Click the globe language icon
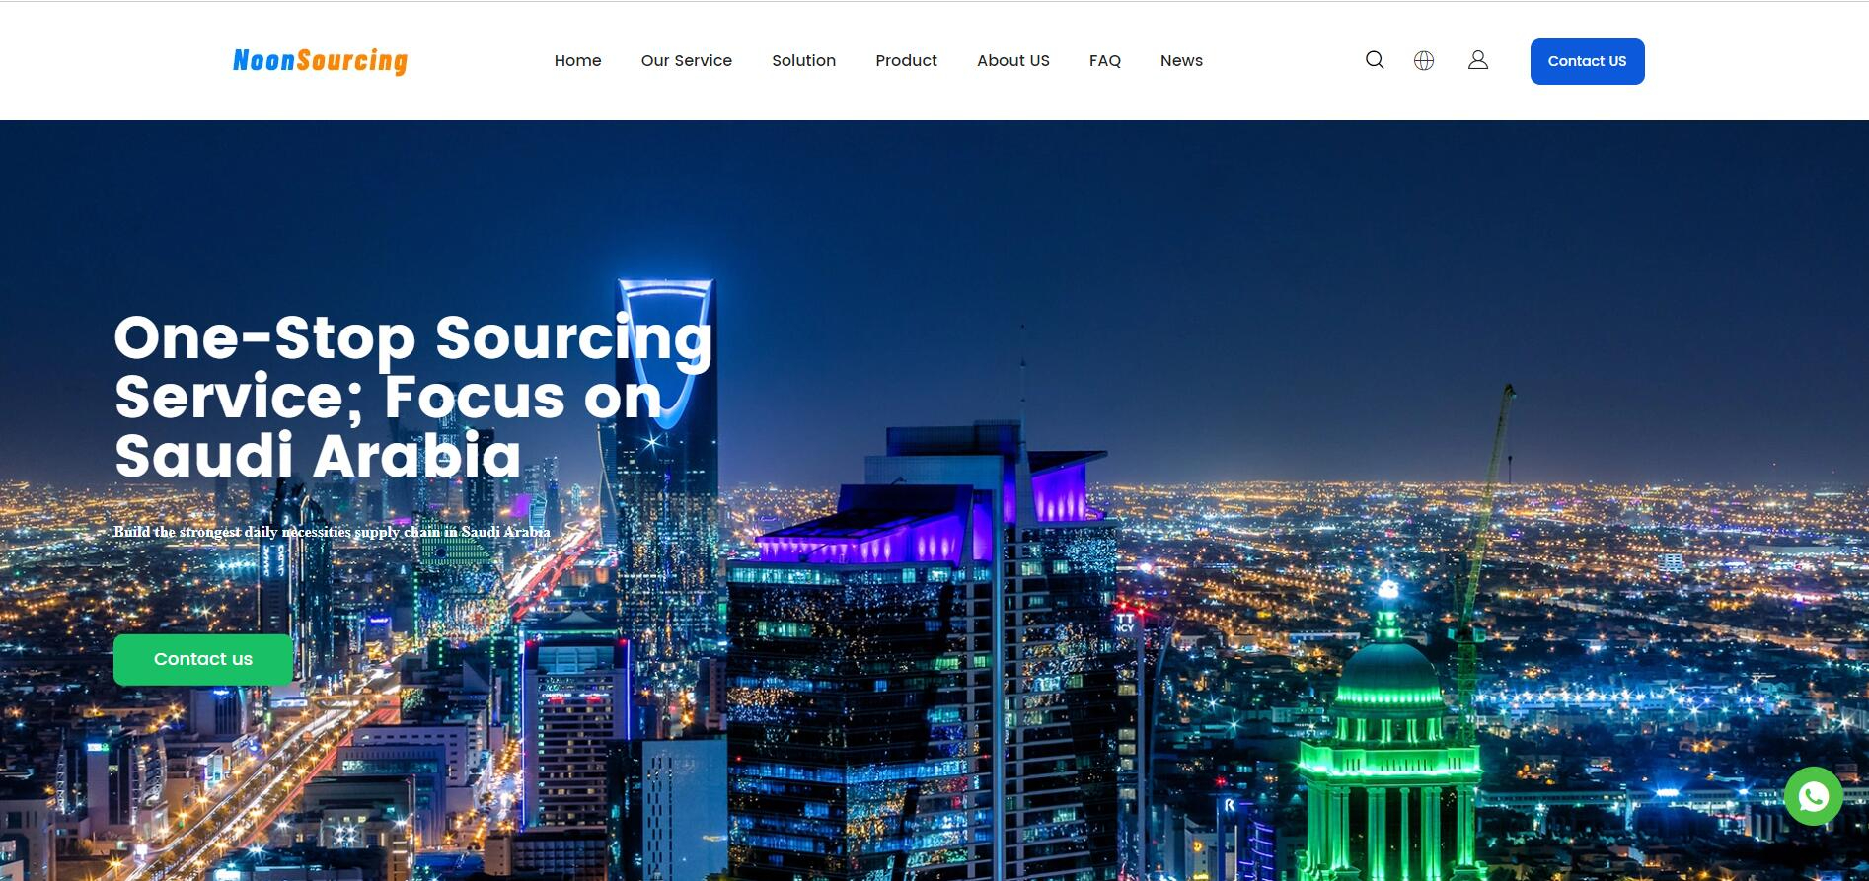The height and width of the screenshot is (881, 1869). click(1424, 60)
